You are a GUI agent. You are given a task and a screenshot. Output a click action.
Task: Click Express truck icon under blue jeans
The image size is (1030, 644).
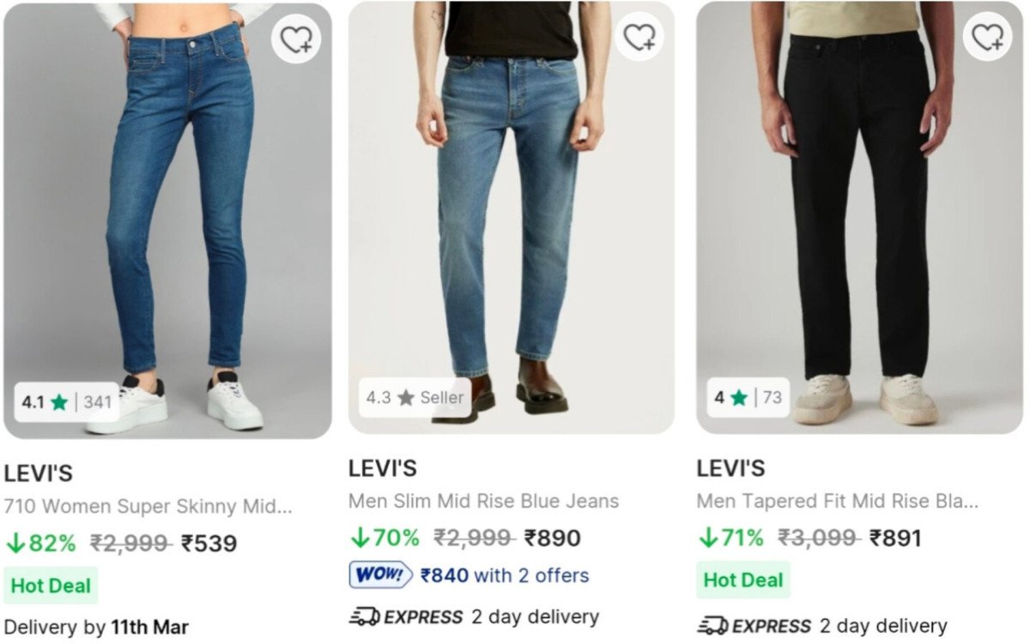pyautogui.click(x=364, y=617)
